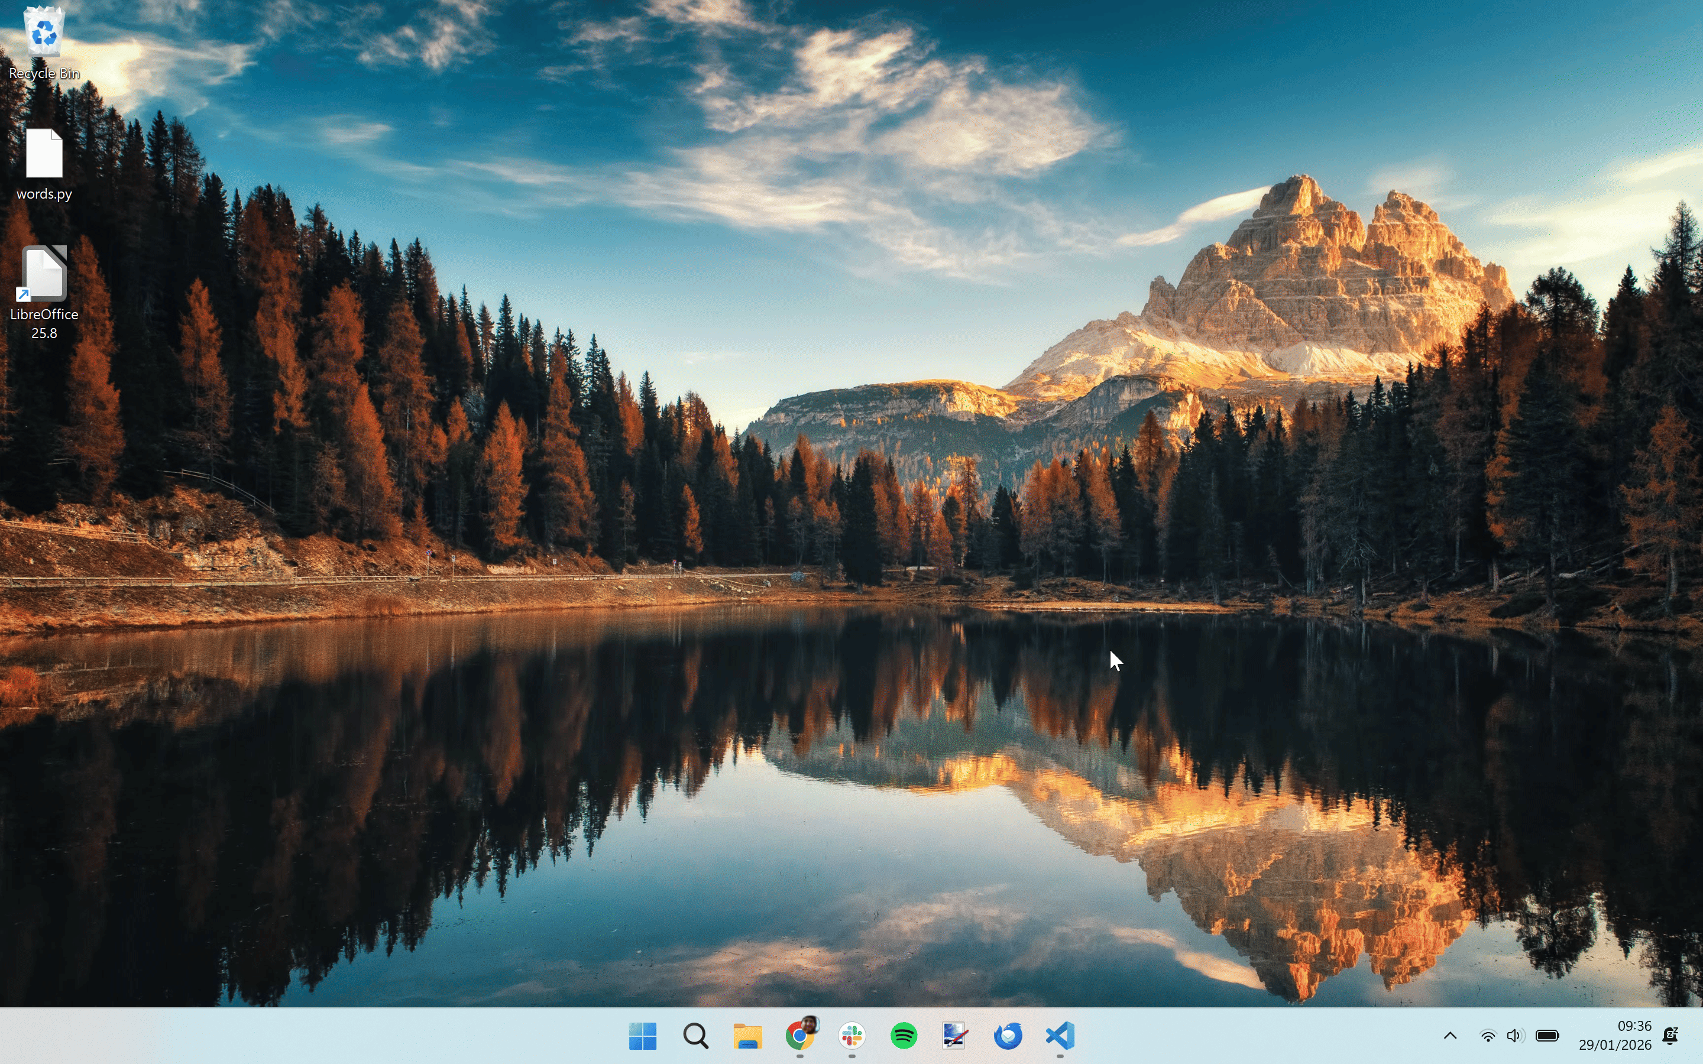Open the Start menu
Screen dimensions: 1703x1064
(642, 1036)
